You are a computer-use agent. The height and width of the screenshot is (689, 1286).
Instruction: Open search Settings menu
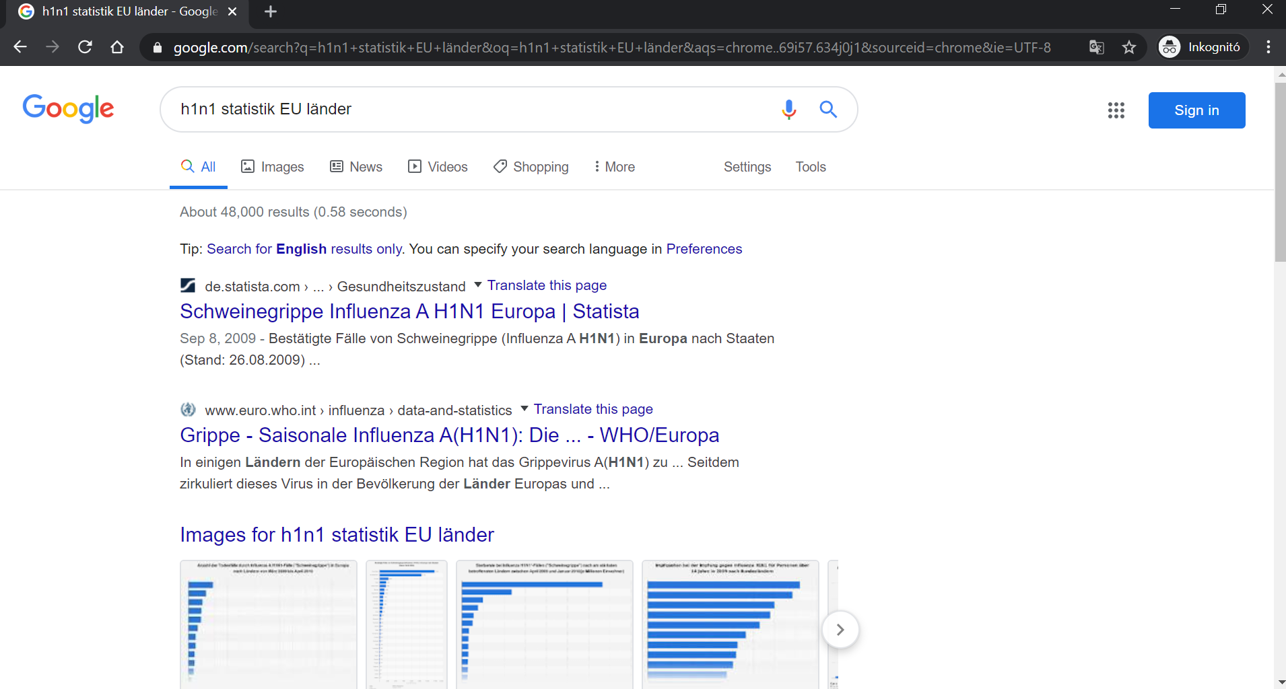(x=747, y=167)
